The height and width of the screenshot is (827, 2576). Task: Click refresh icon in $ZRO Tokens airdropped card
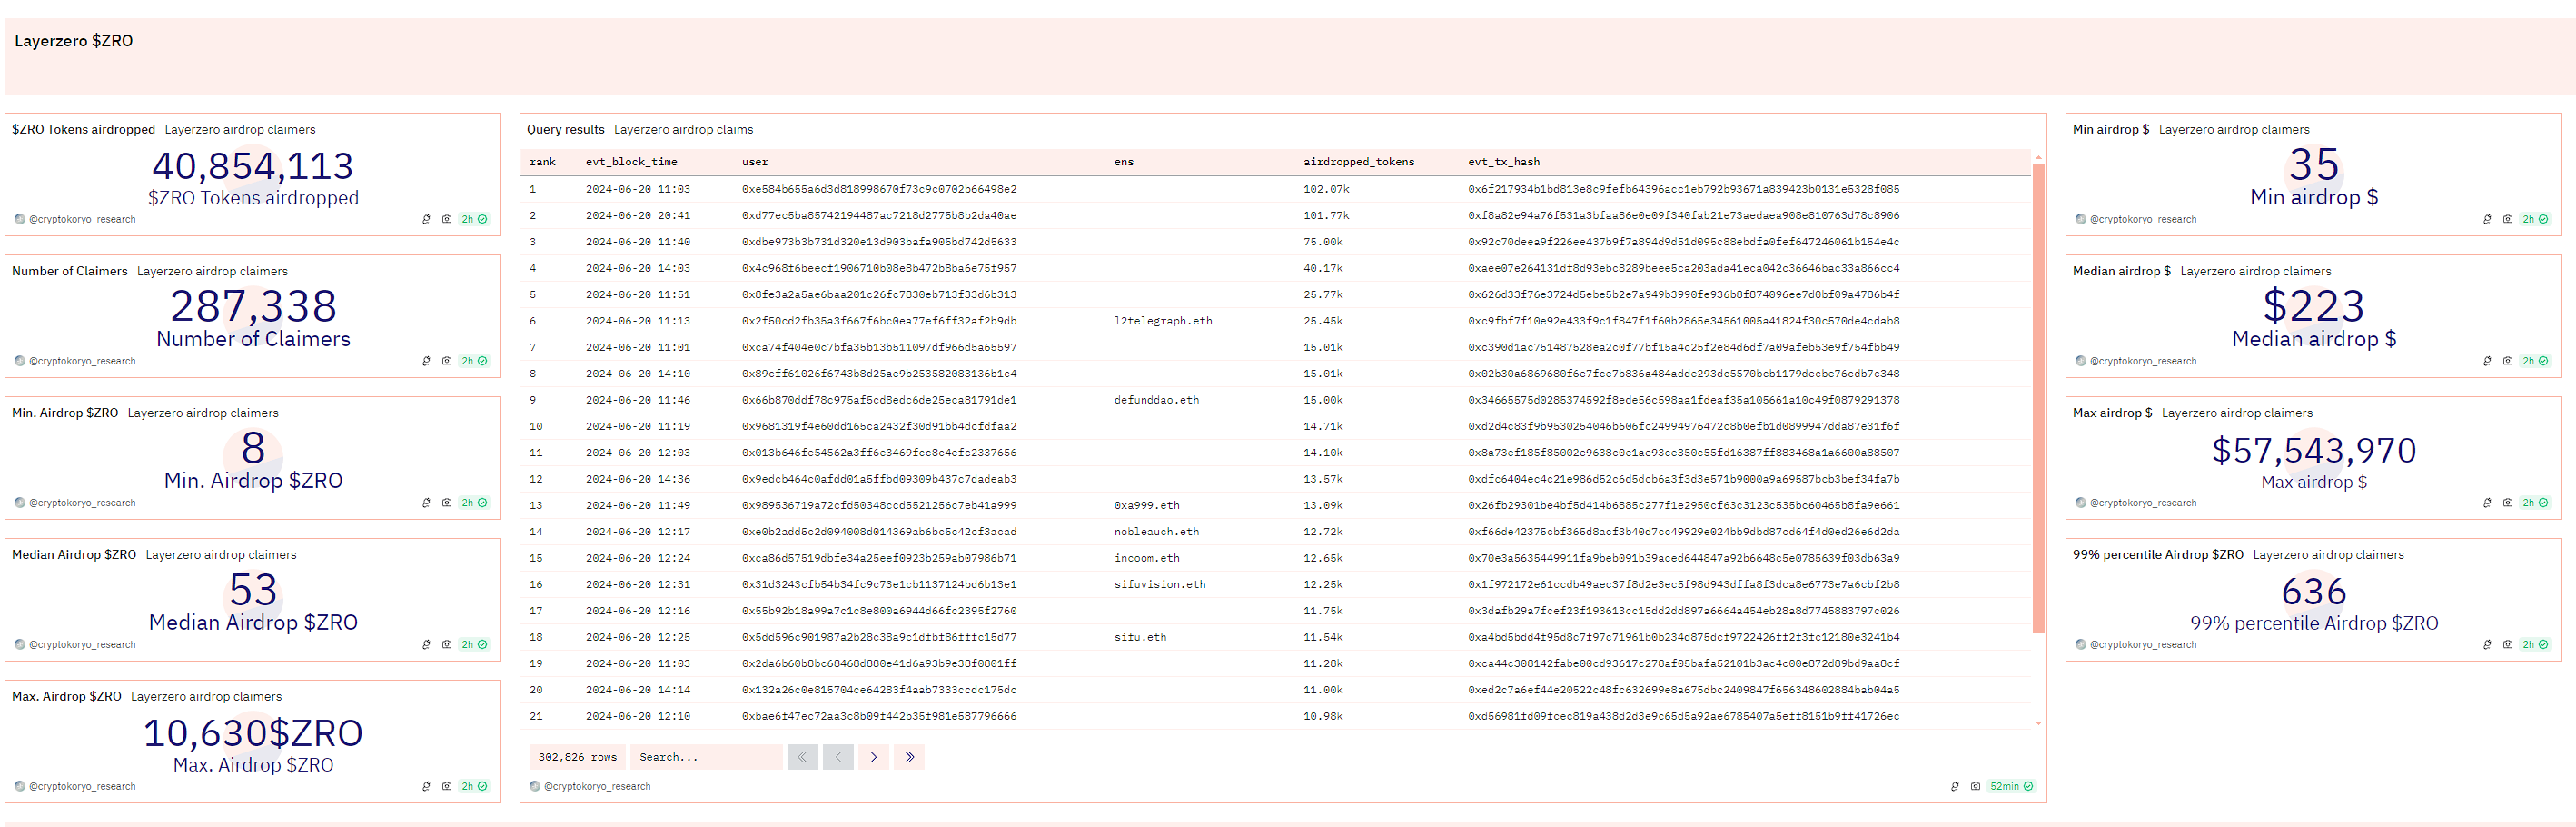pos(426,219)
